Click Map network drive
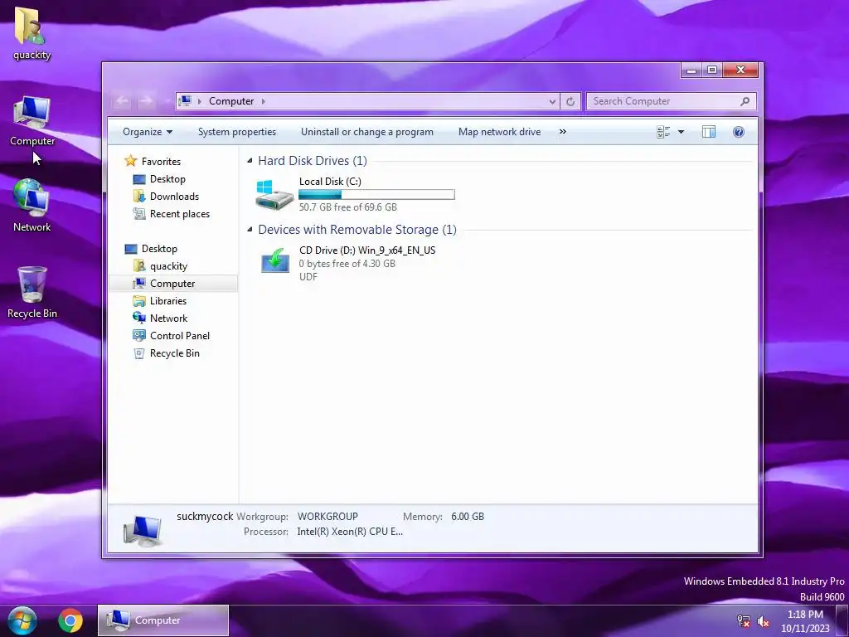This screenshot has width=849, height=637. tap(499, 132)
